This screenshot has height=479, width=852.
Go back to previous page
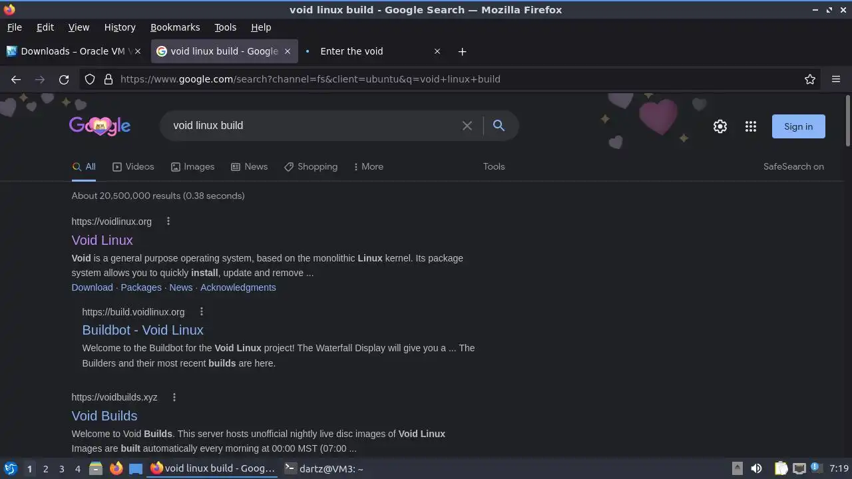pos(16,79)
